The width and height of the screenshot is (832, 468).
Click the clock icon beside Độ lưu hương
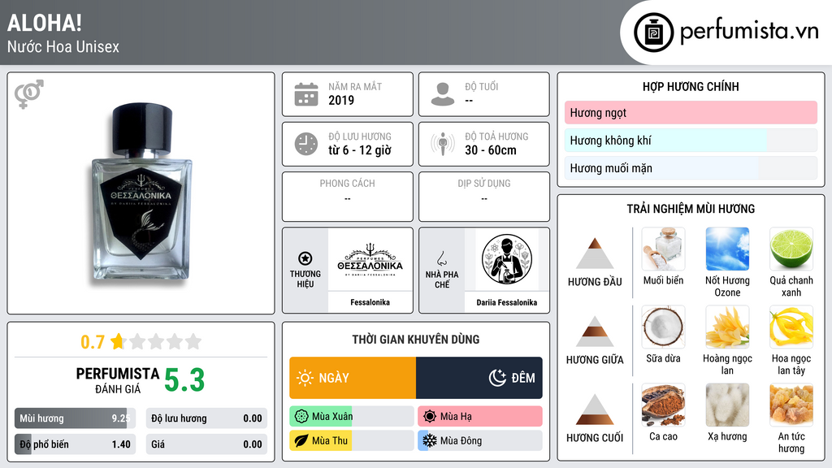point(306,144)
